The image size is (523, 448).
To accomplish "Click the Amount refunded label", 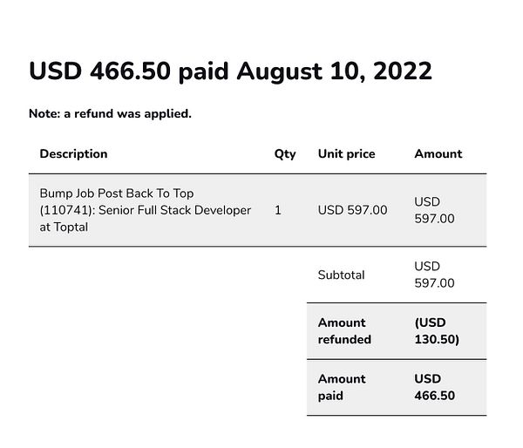I will click(344, 331).
